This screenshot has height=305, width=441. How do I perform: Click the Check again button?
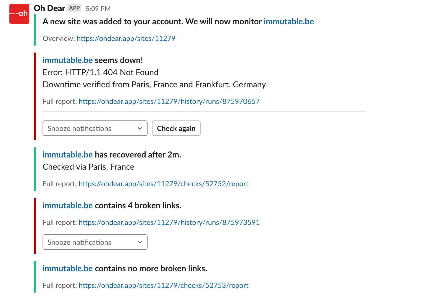176,128
